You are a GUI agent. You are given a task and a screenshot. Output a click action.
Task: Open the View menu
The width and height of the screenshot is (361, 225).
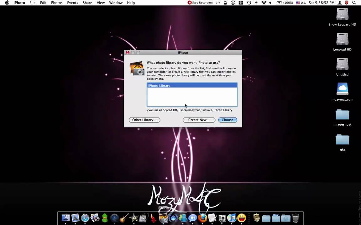[x=101, y=3]
